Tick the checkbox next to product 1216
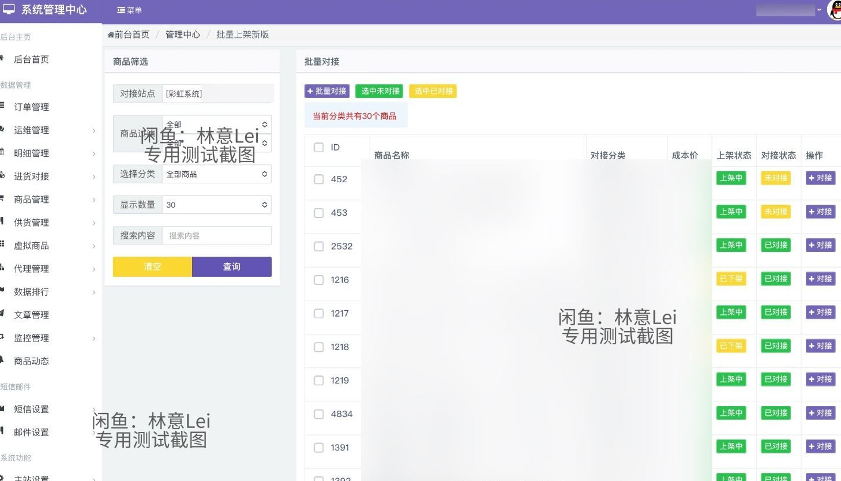This screenshot has height=481, width=841. point(318,280)
